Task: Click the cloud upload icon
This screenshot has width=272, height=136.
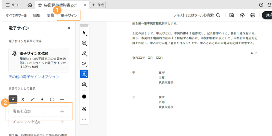Action: click(242, 15)
